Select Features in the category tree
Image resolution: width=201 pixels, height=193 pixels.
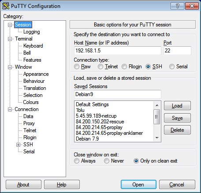click(x=32, y=60)
